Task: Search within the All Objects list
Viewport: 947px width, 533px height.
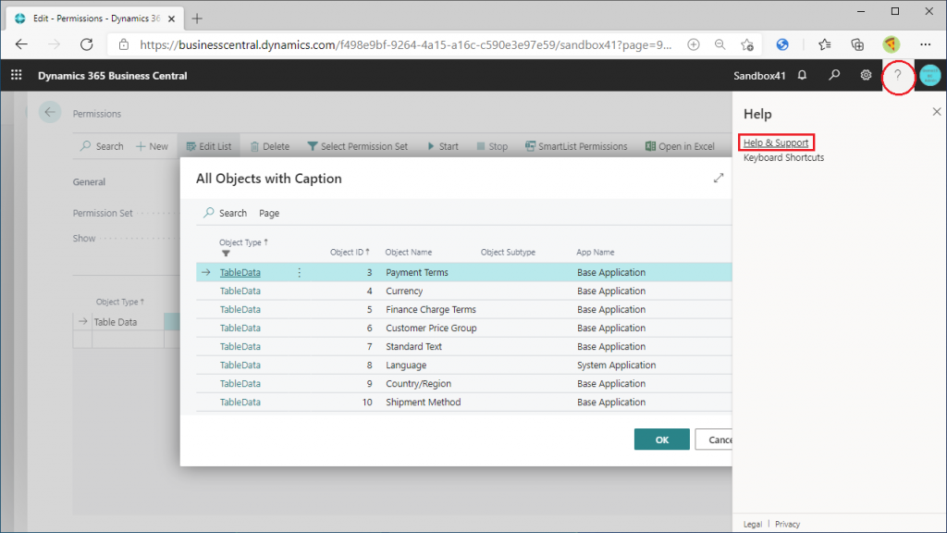Action: click(x=226, y=213)
